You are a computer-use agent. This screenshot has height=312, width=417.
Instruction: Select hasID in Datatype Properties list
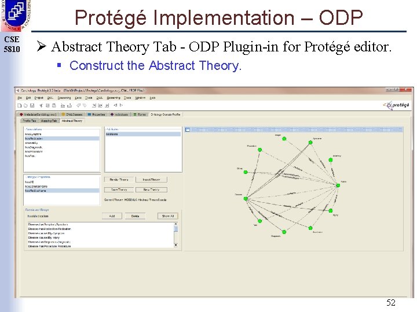pyautogui.click(x=62, y=182)
